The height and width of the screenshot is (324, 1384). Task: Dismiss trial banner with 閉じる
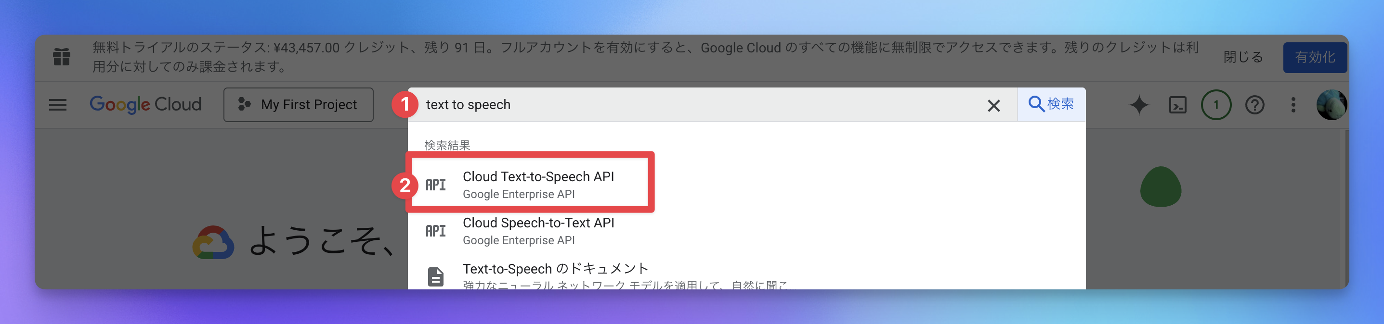pos(1243,57)
